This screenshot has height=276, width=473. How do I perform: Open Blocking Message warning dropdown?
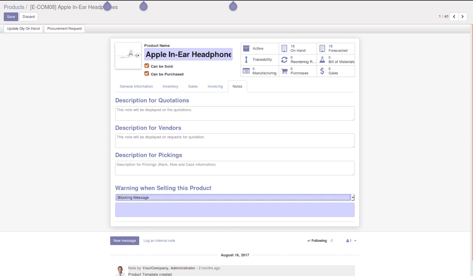pos(235,198)
